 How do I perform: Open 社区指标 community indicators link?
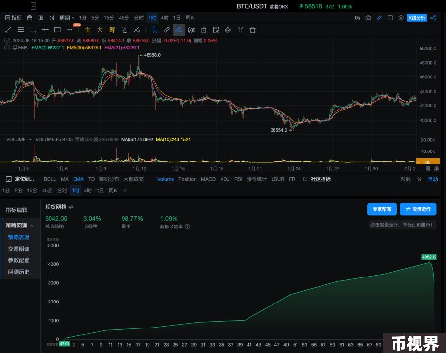(x=321, y=179)
